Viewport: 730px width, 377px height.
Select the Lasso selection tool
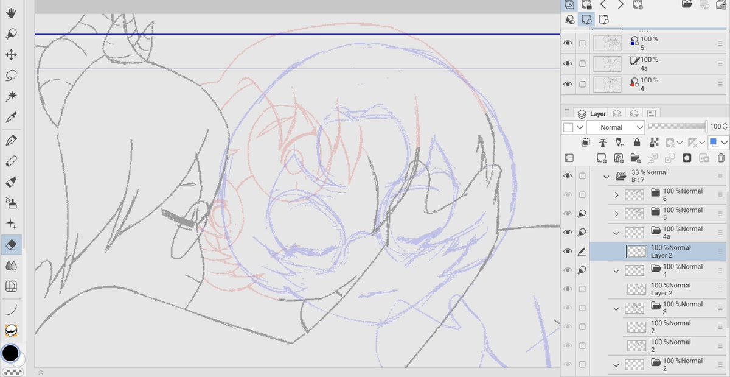click(x=11, y=76)
